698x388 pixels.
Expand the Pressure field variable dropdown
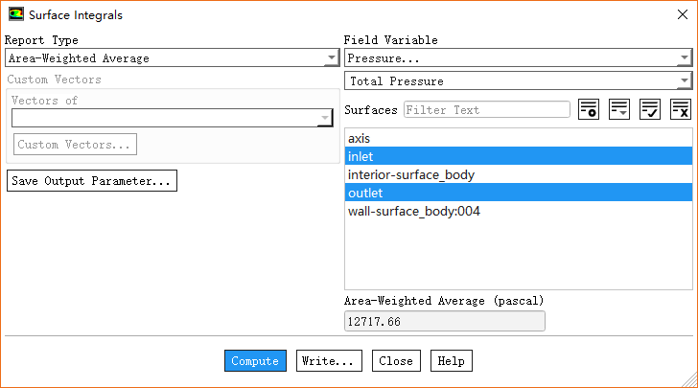coord(518,58)
